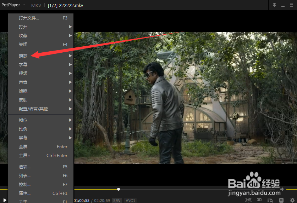Toggle the S/W decoder button
Image resolution: width=297 pixels, height=203 pixels.
[x=117, y=201]
